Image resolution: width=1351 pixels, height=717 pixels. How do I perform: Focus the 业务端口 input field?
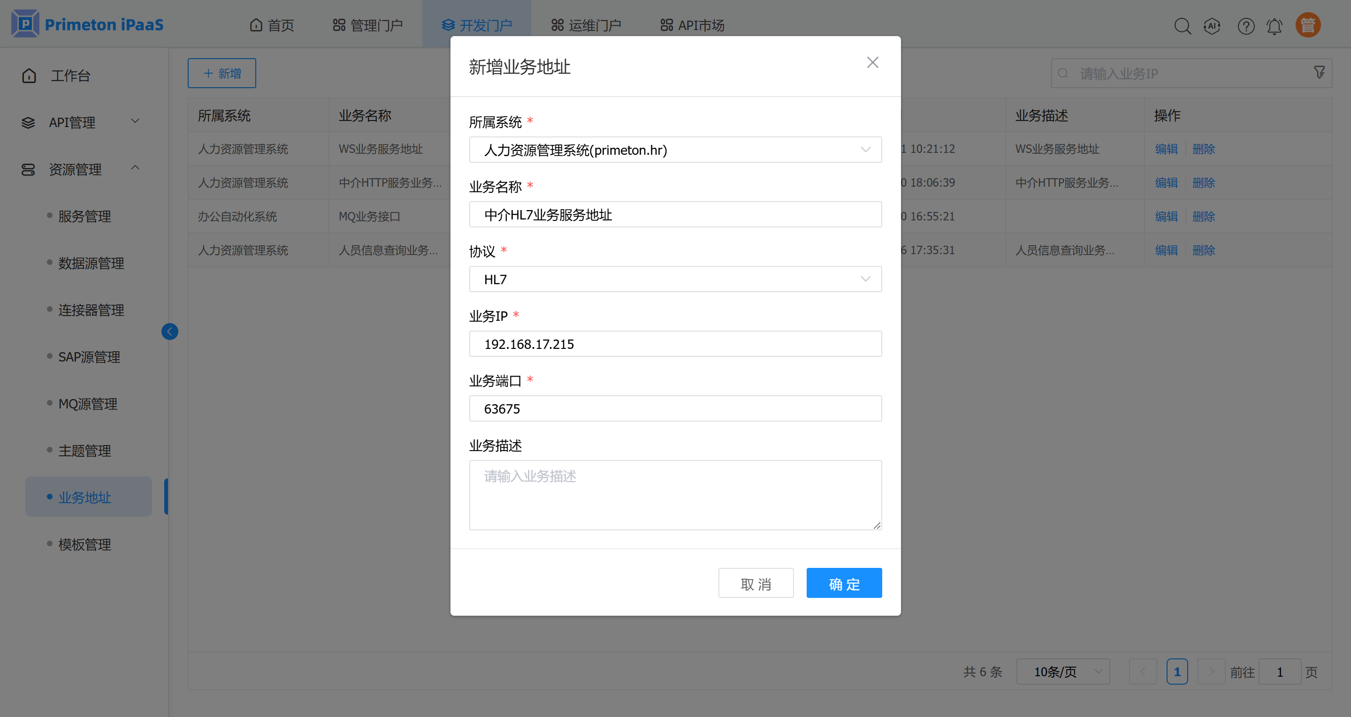(675, 408)
